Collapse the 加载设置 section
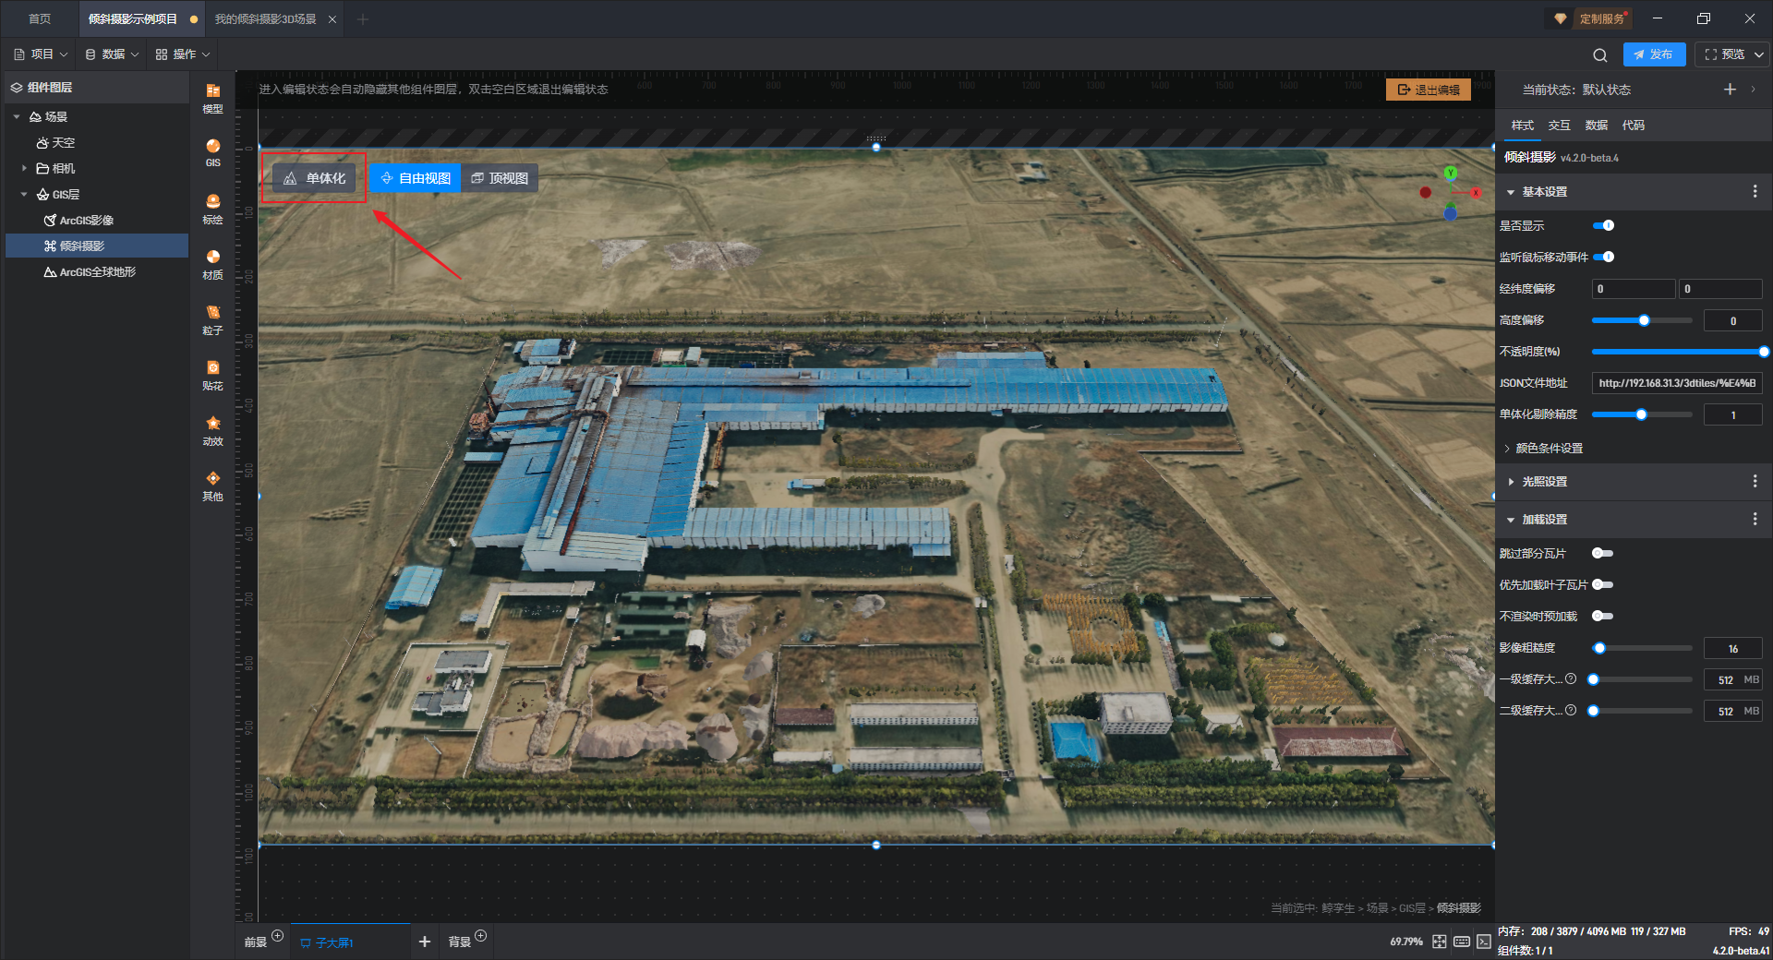 [x=1511, y=520]
